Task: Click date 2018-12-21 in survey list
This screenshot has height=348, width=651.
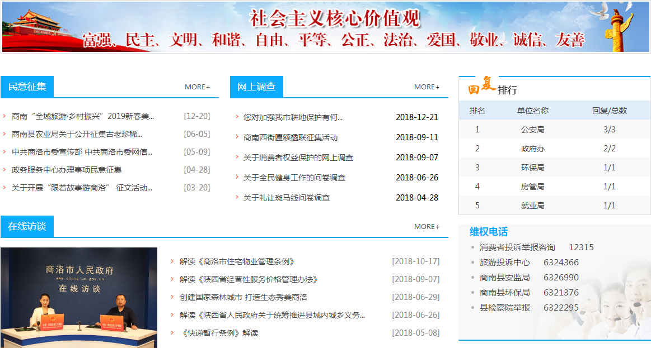Action: (x=417, y=117)
